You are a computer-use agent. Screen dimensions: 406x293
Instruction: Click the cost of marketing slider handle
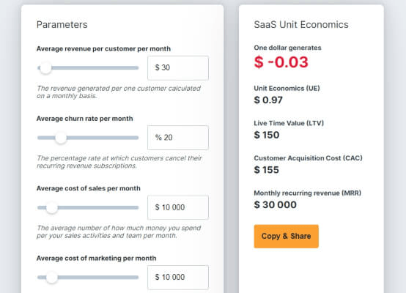click(x=52, y=278)
